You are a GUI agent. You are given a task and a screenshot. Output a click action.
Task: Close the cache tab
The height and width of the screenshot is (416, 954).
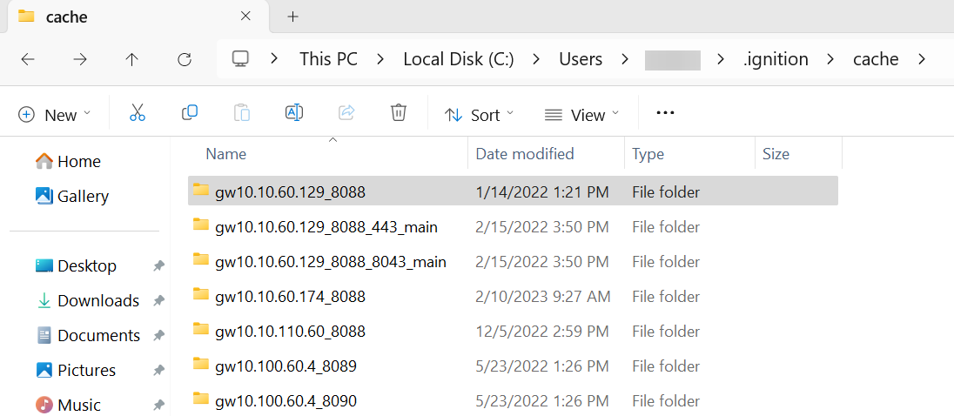coord(245,17)
